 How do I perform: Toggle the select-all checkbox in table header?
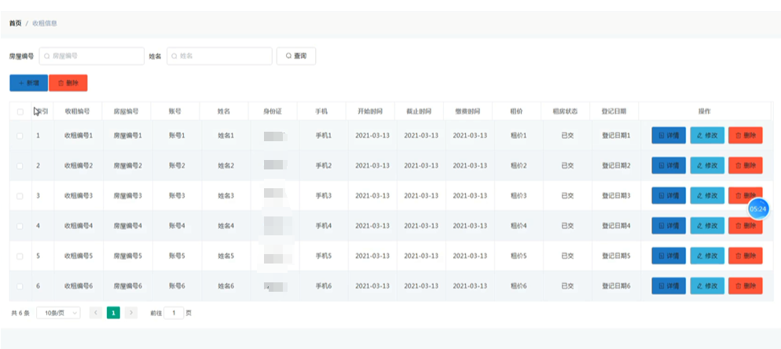tap(20, 111)
